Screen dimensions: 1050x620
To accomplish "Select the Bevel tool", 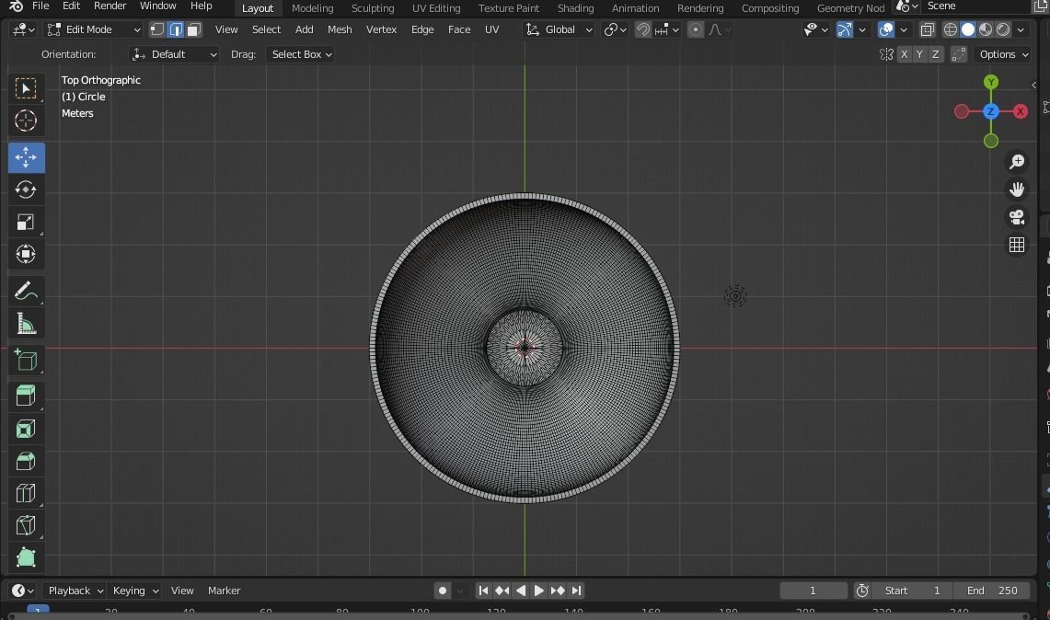I will 26,461.
